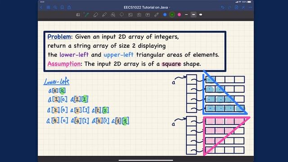Tap the handwritten 'Lower-Left' heading
288x162 pixels.
click(x=57, y=82)
